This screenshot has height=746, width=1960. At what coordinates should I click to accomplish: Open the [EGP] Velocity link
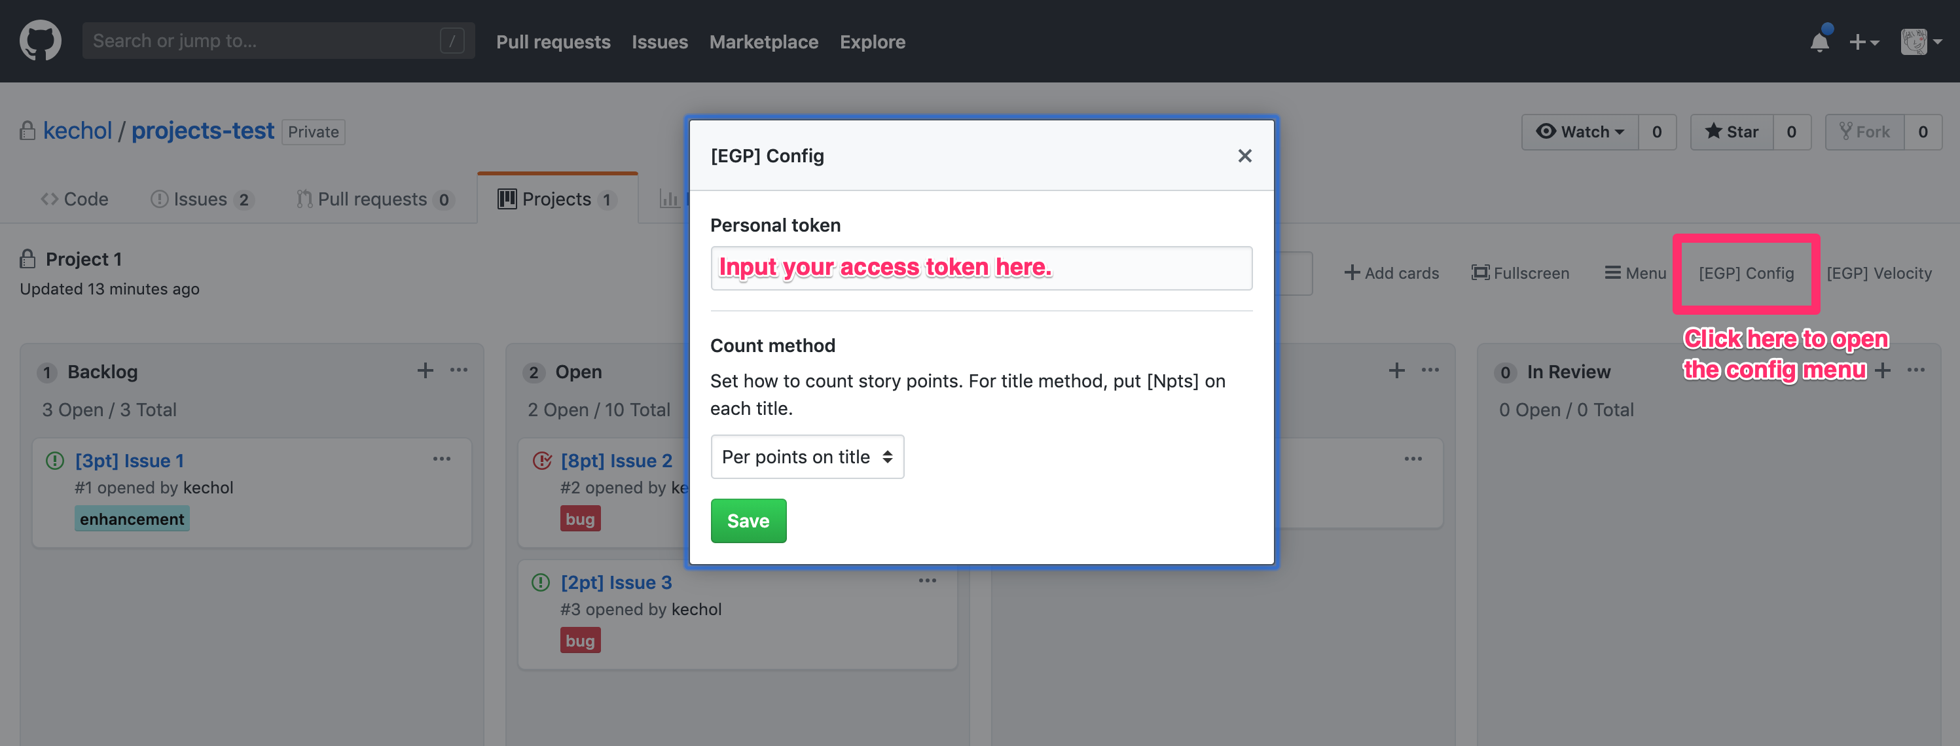tap(1879, 273)
